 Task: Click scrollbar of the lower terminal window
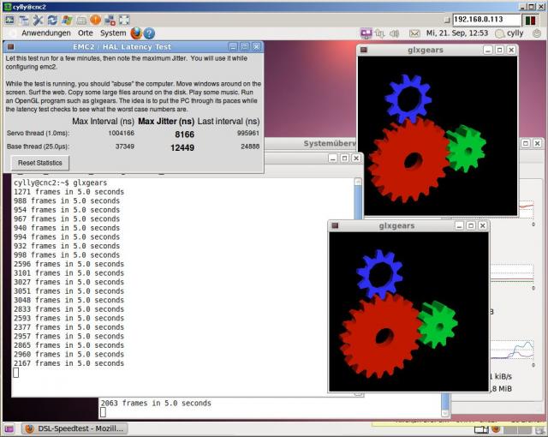tap(445, 405)
